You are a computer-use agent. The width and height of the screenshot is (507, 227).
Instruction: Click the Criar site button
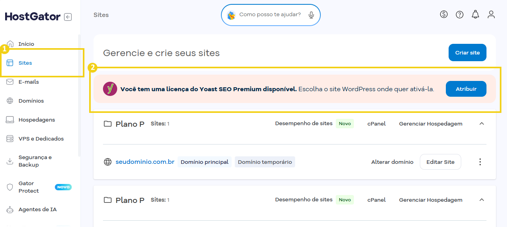click(x=468, y=53)
